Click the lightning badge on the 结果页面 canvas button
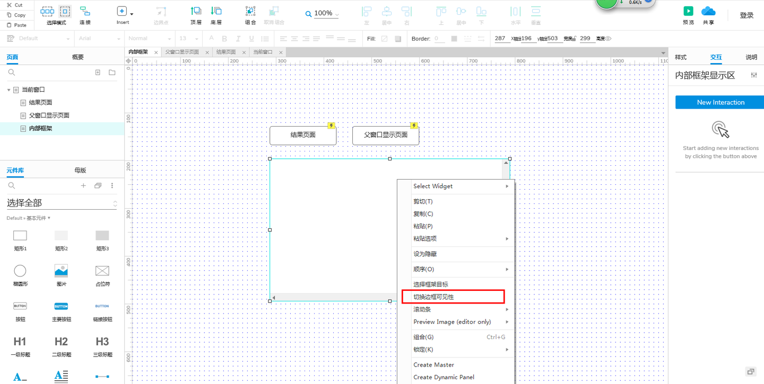This screenshot has width=764, height=384. coord(331,126)
